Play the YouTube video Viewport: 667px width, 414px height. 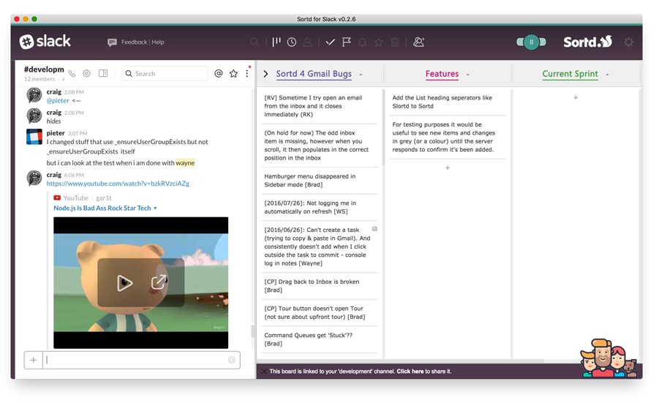point(124,282)
